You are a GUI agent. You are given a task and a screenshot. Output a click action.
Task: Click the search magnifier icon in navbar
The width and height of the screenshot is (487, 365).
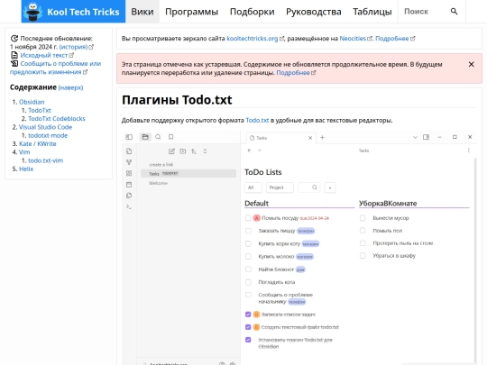point(454,12)
